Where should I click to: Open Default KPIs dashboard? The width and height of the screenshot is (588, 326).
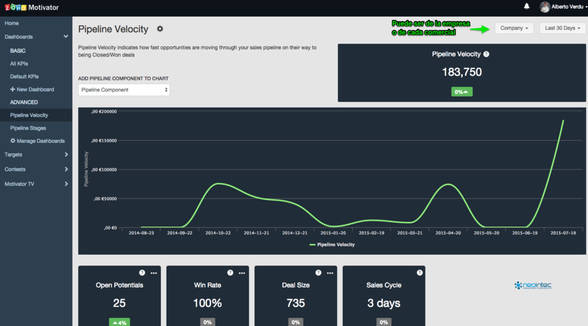click(x=24, y=76)
